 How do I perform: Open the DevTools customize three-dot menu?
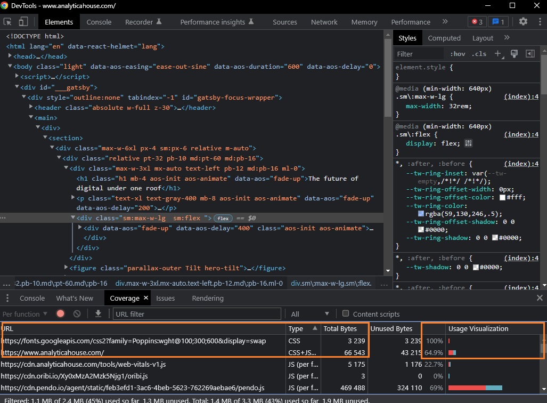540,22
